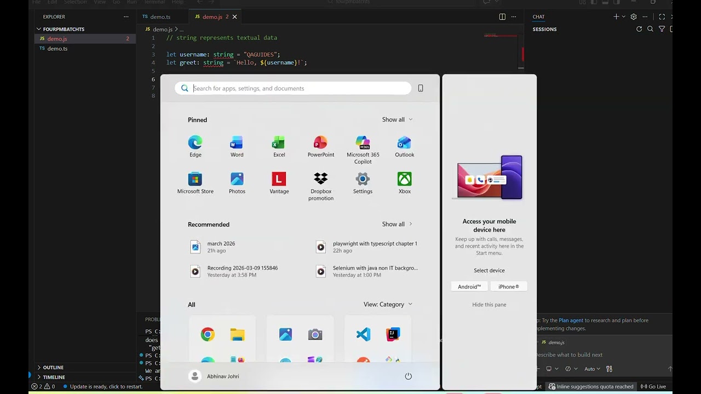Screen dimensions: 701x394
Task: Expand the OUTLINE section
Action: [x=53, y=367]
